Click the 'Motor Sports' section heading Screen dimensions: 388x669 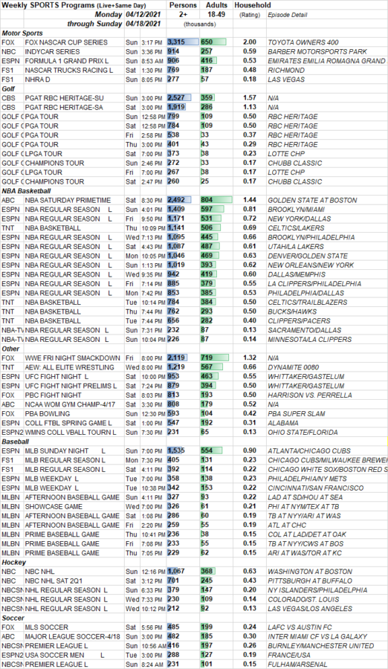coord(22,33)
